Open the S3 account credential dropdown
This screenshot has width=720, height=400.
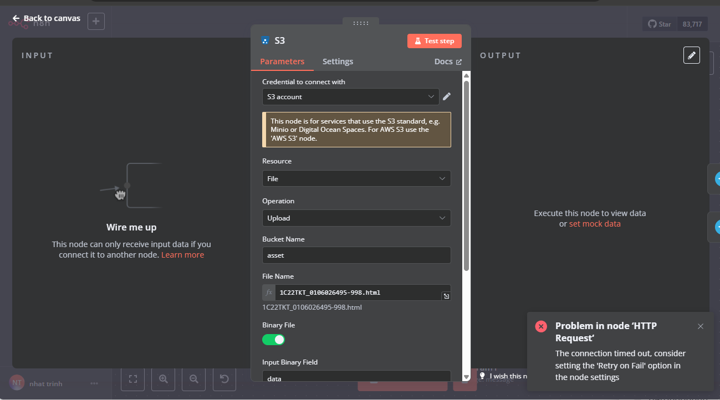(350, 96)
